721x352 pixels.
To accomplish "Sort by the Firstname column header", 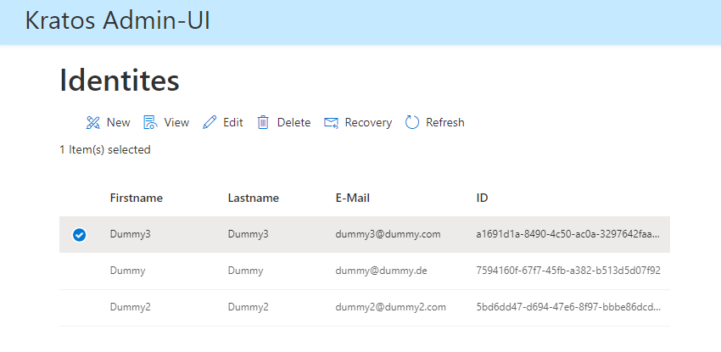I will (x=136, y=198).
